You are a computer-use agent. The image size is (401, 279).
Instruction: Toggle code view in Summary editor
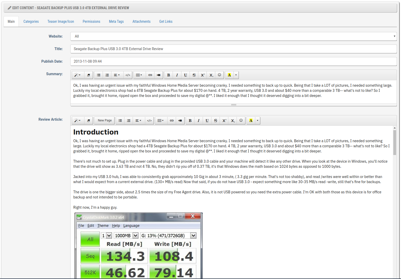click(x=128, y=75)
